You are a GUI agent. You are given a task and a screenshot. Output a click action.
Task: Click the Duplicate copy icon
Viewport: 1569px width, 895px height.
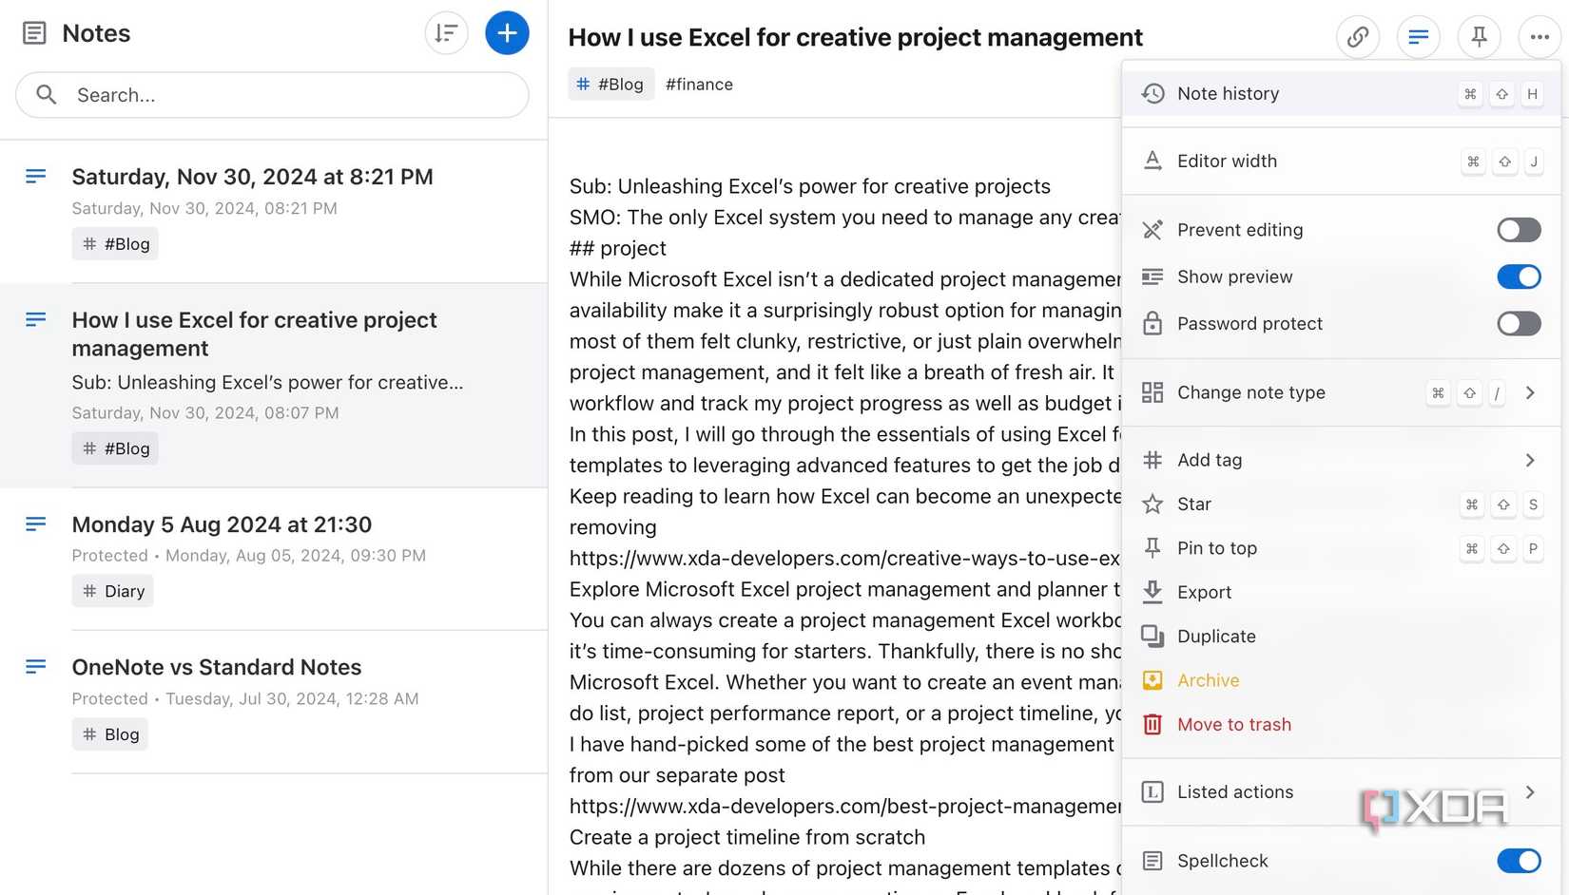point(1153,636)
